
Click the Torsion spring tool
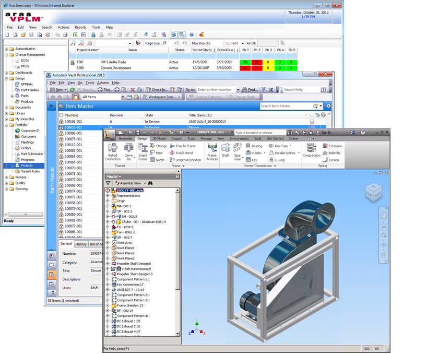331,160
